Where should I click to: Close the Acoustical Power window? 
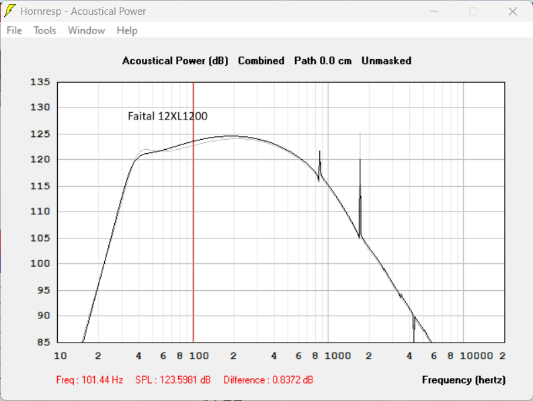[x=513, y=11]
